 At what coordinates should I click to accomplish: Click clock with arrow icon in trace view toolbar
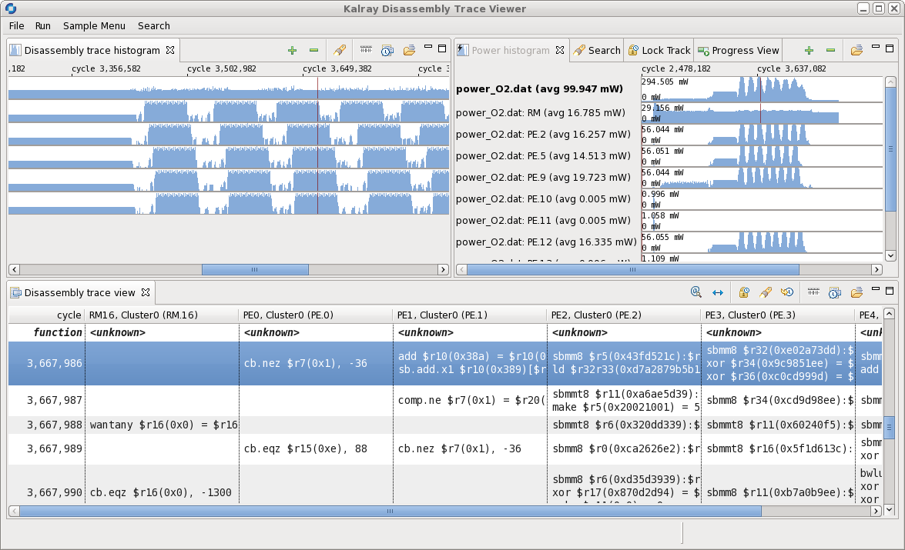(787, 292)
